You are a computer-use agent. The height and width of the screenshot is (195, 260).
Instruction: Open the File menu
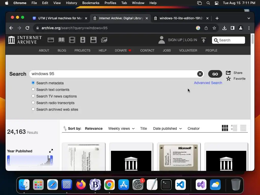(34, 3)
